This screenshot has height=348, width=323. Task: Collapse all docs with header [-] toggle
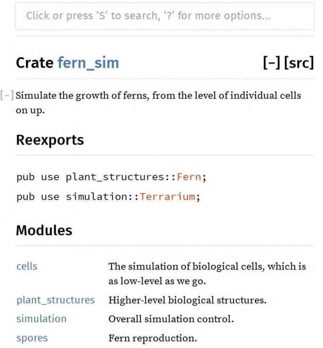(272, 63)
